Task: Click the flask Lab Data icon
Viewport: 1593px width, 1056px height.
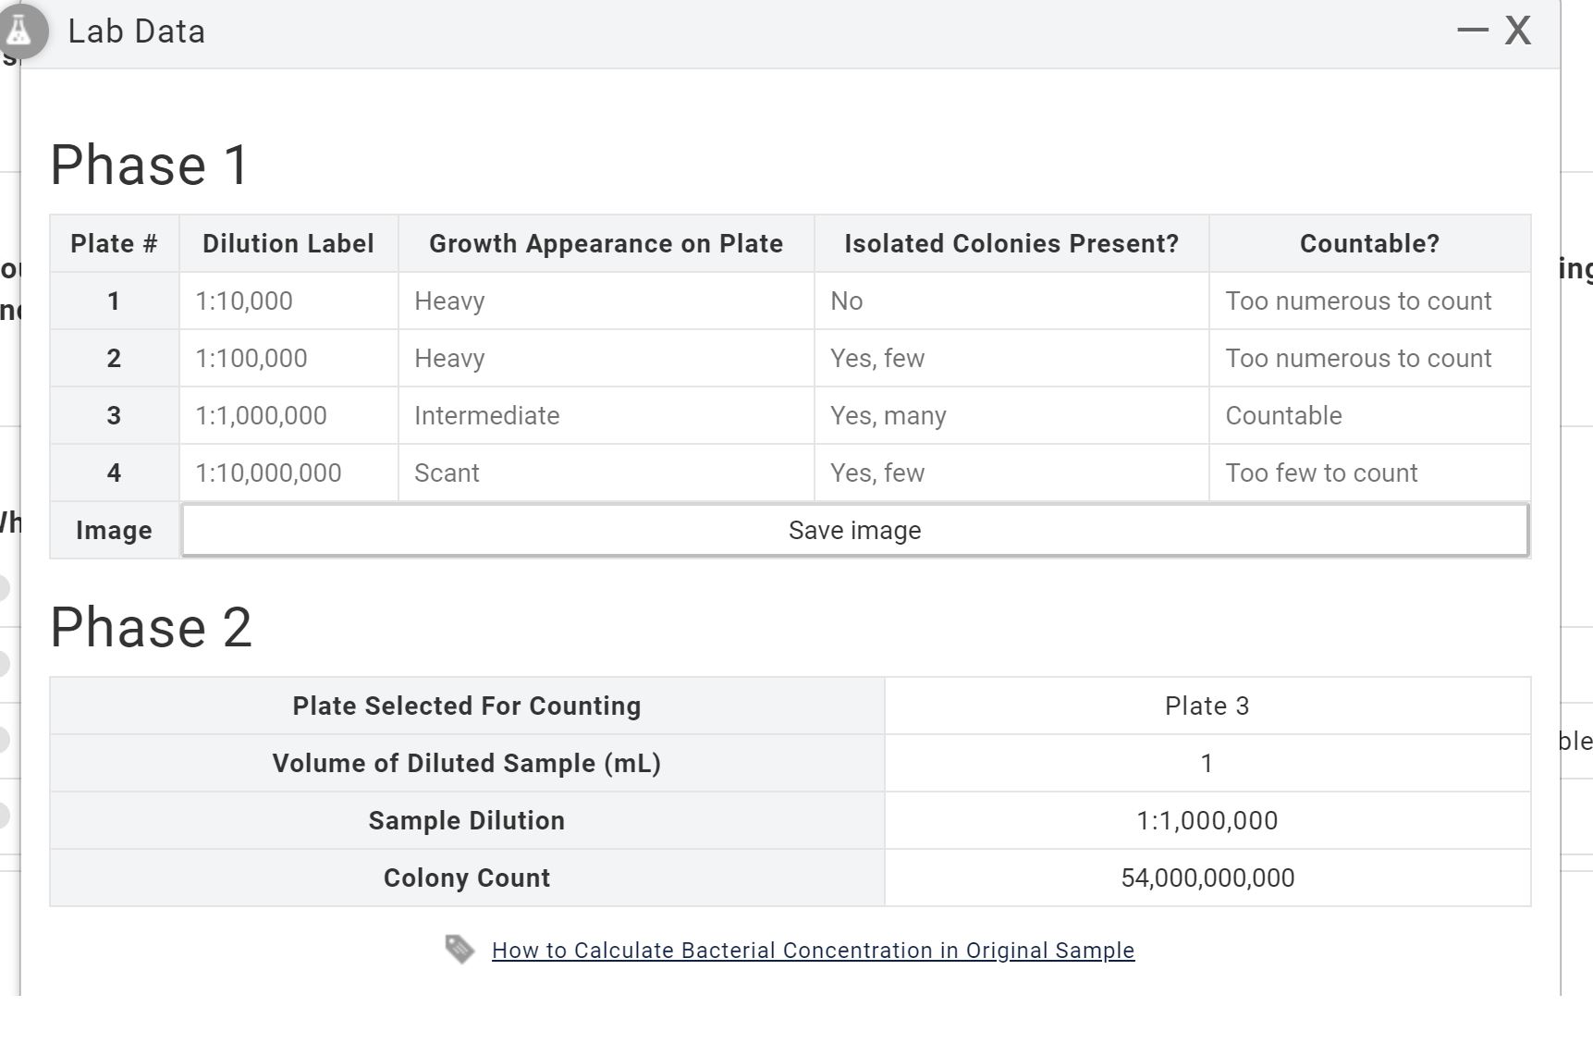Action: click(18, 31)
